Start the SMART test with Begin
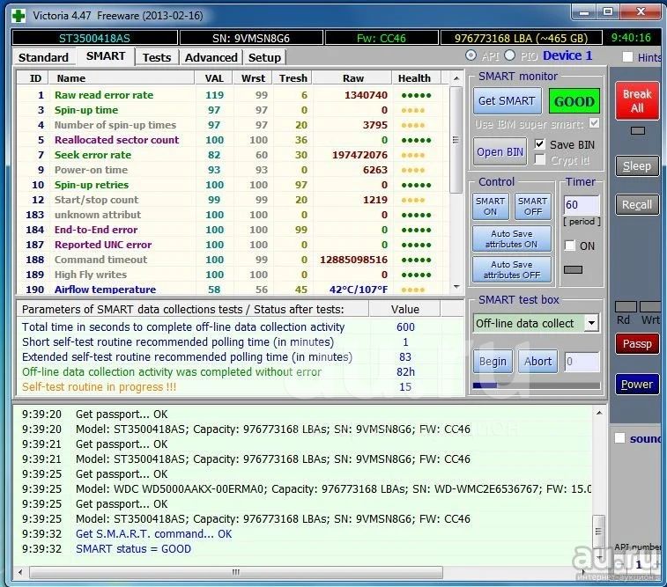667x587 pixels. 493,362
